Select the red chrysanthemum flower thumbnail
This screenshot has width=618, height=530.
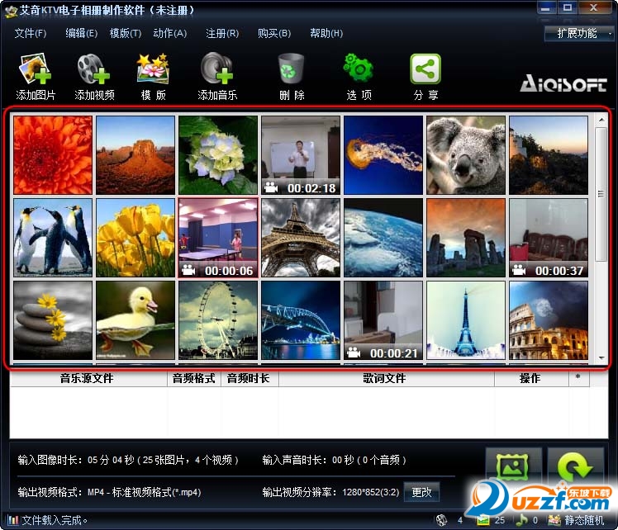click(53, 155)
